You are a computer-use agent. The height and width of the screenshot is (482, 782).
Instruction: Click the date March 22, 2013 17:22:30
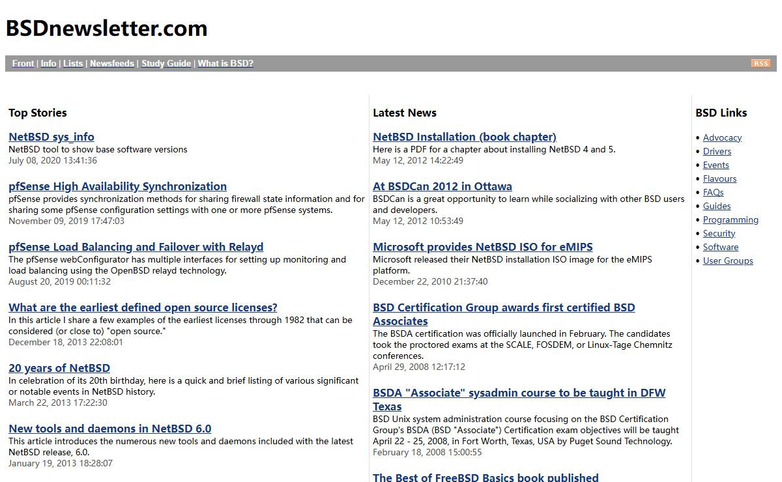click(x=58, y=403)
